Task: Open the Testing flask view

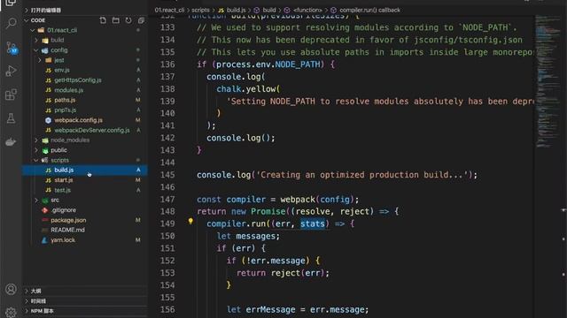Action: pyautogui.click(x=11, y=117)
